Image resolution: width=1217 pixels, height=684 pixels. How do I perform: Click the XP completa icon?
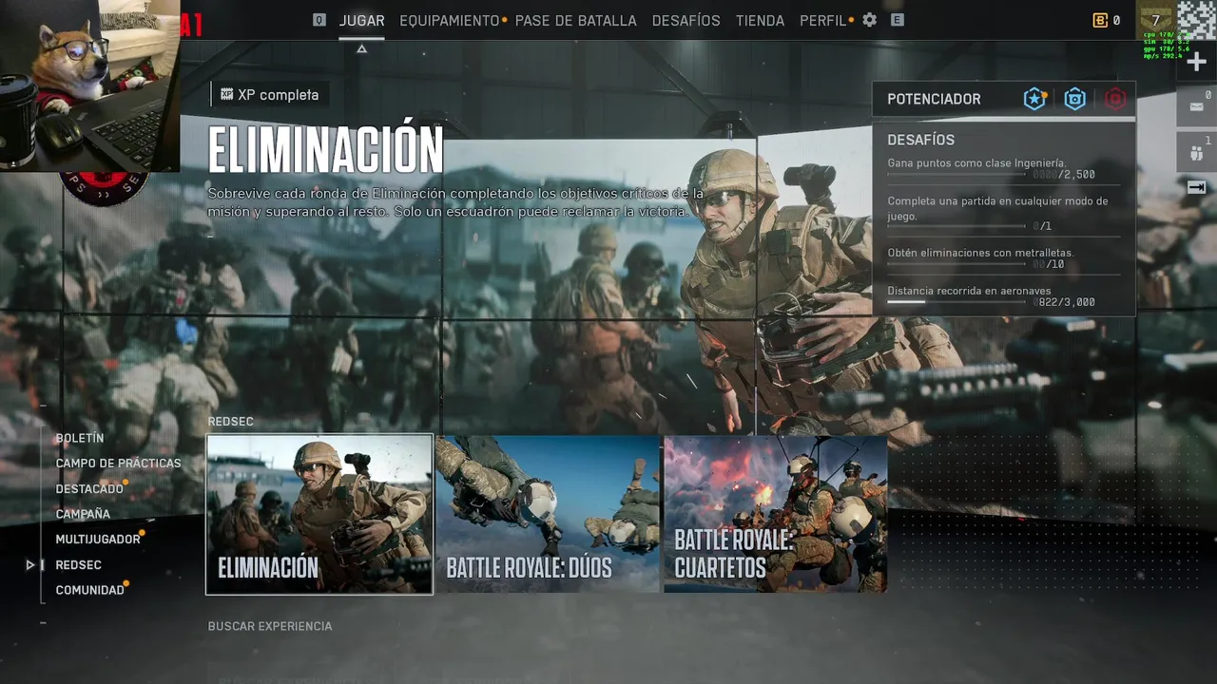click(226, 94)
